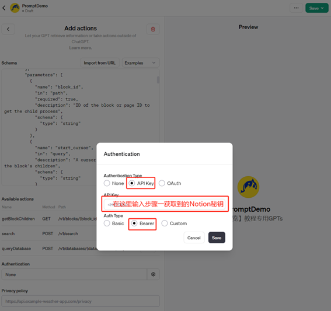Open authentication settings gear icon
This screenshot has height=311, width=331.
click(154, 274)
